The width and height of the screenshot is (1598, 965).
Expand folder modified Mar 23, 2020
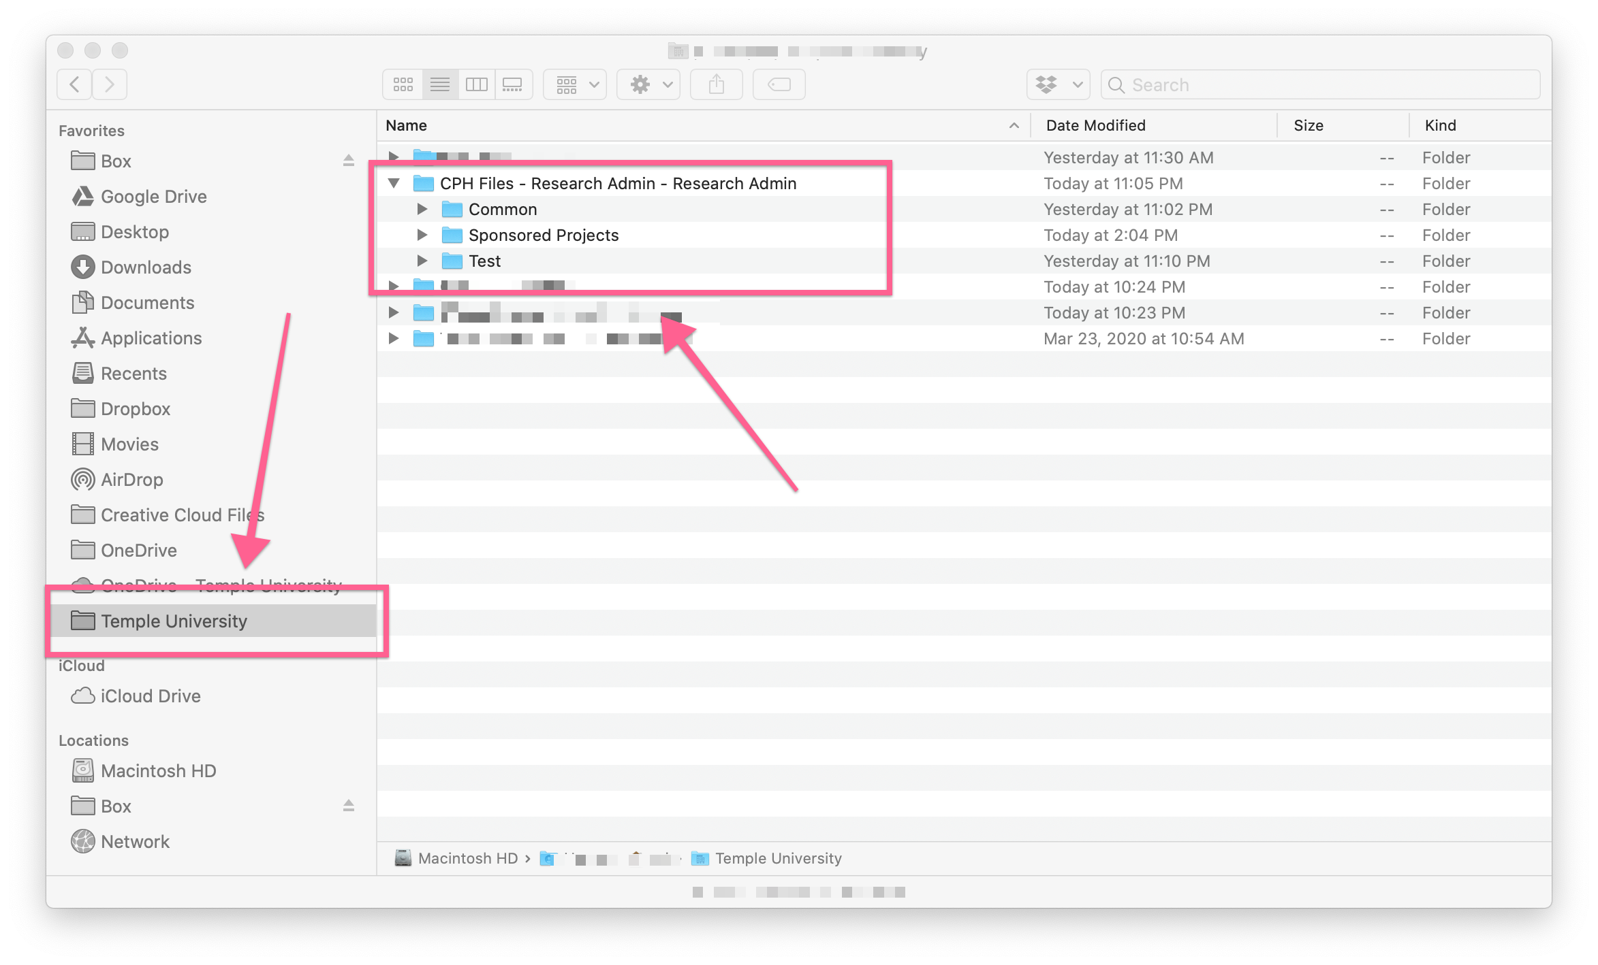(394, 338)
